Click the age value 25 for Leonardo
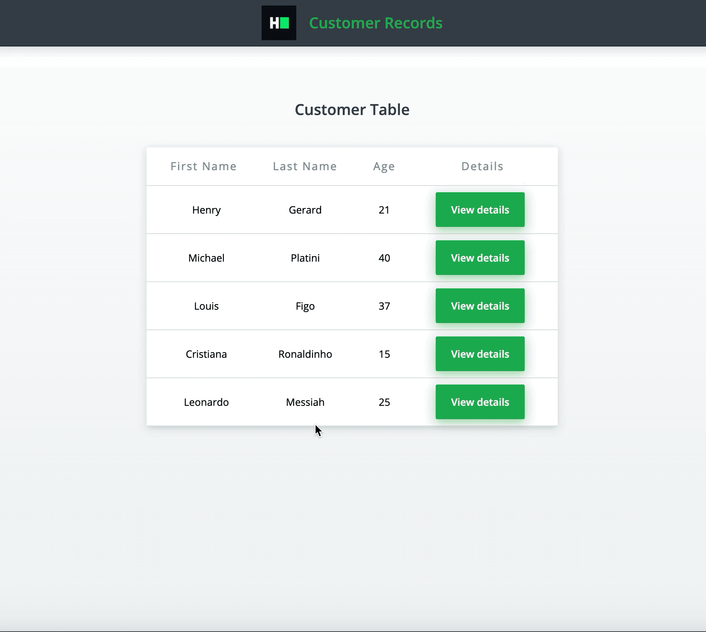 click(383, 402)
